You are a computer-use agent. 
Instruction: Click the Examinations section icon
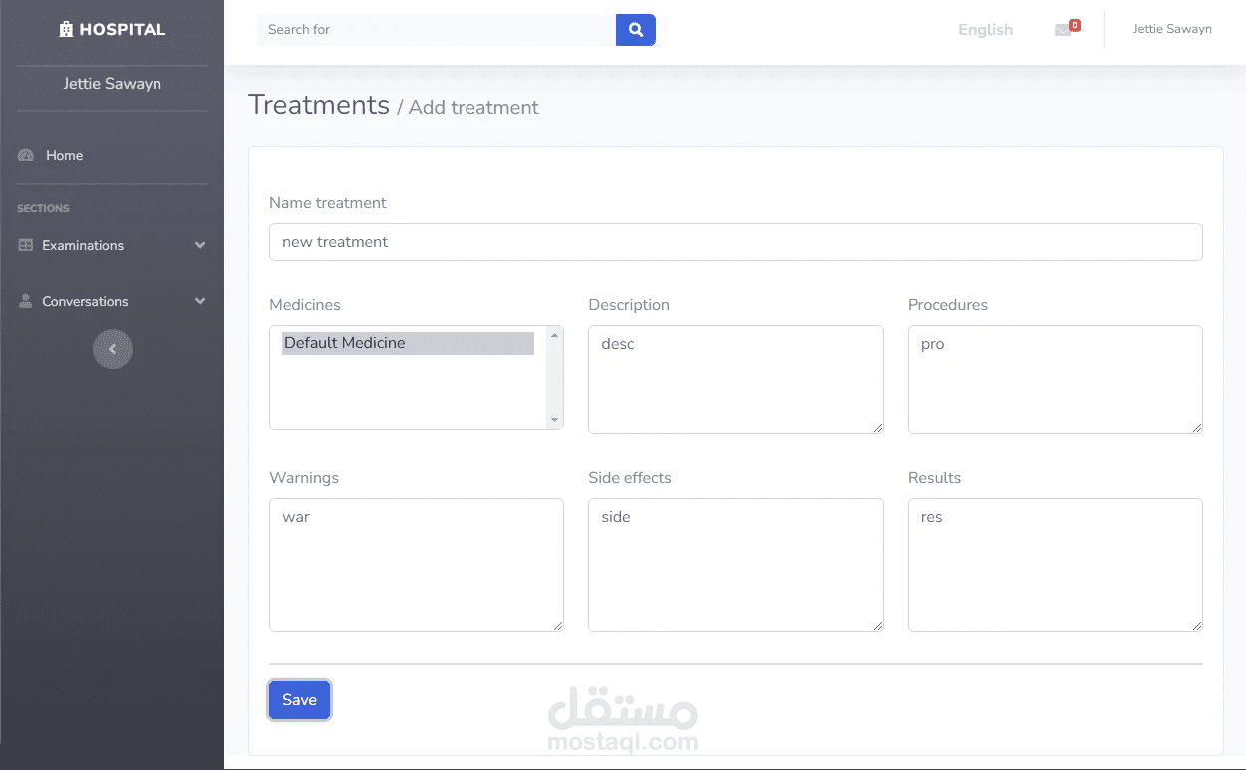[x=26, y=245]
